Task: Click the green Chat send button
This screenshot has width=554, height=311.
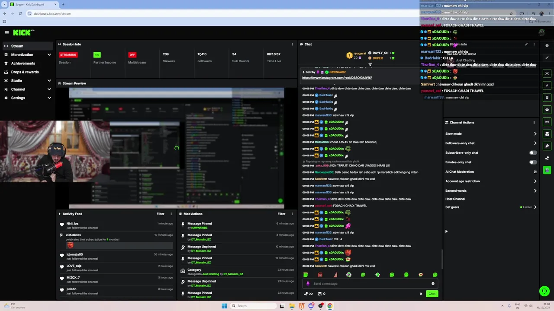Action: pyautogui.click(x=432, y=294)
